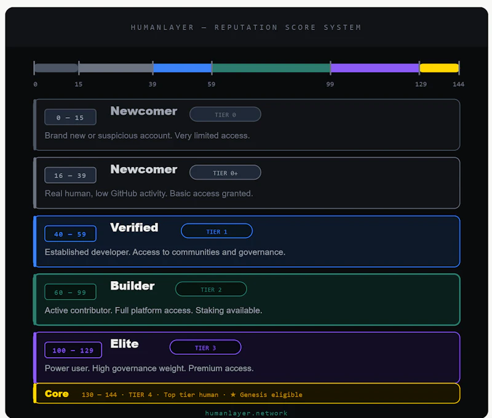Viewport: 492px width, 418px height.
Task: Open the humanlayer.network link
Action: tap(246, 413)
